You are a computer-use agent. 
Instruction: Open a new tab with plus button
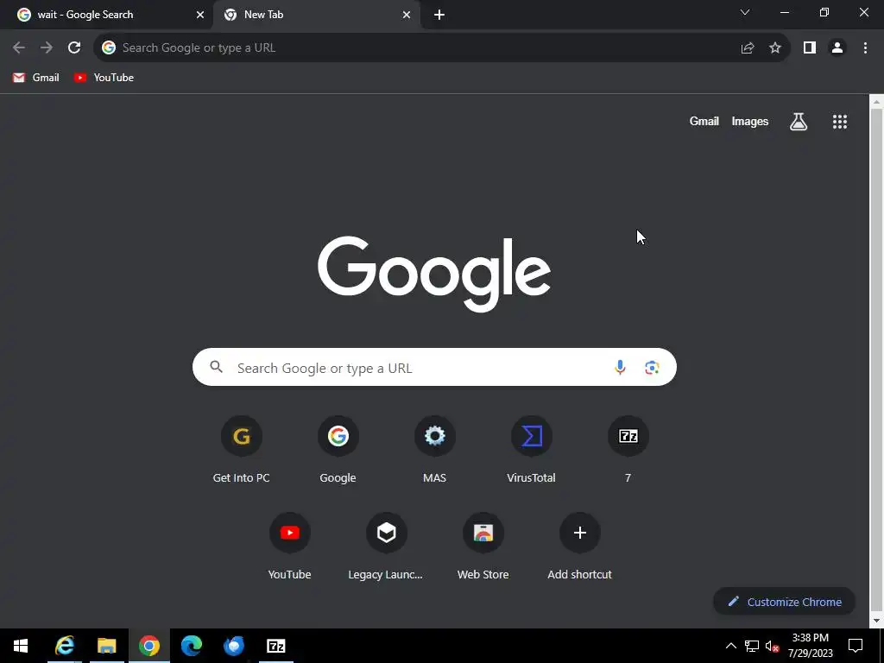pos(439,15)
